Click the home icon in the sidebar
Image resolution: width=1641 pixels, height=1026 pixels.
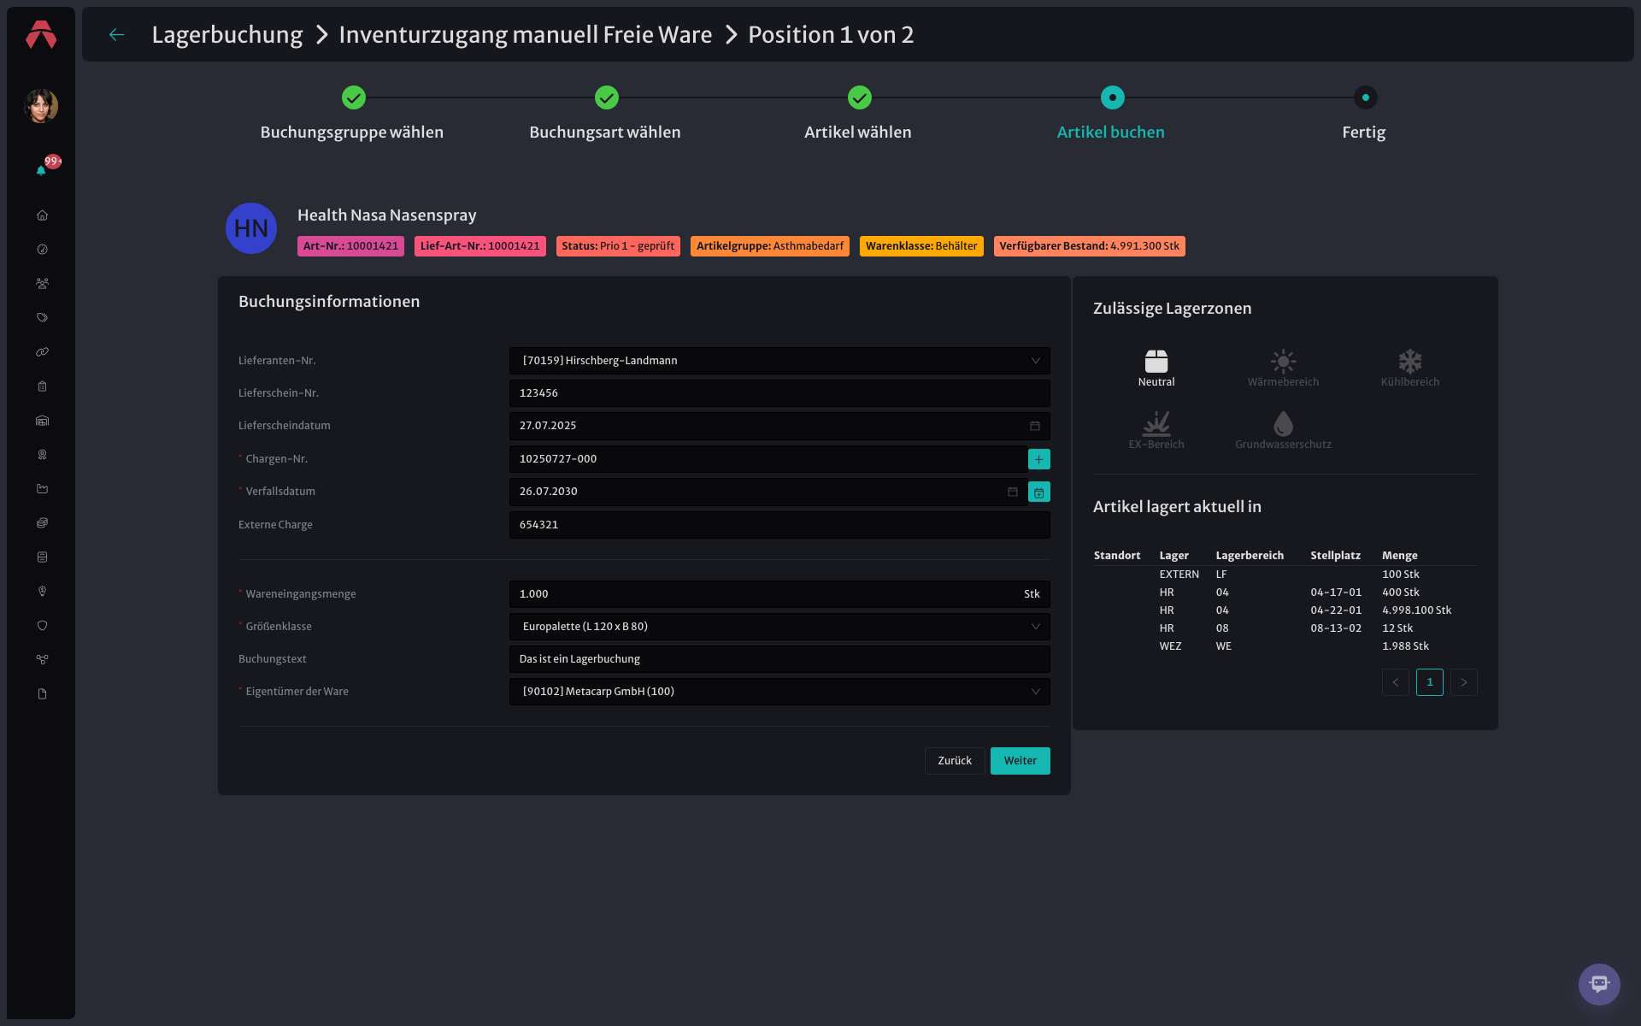[x=42, y=215]
